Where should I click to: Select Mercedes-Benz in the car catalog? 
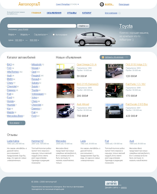click(15, 116)
